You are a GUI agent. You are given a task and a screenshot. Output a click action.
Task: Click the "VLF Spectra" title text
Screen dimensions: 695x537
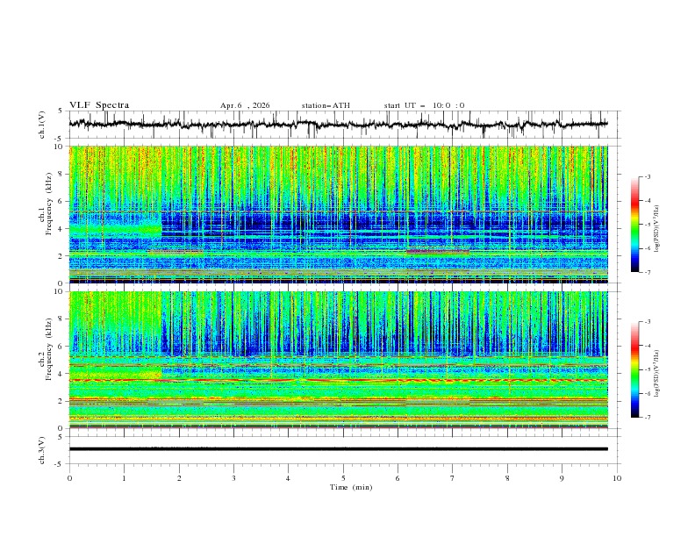pos(99,105)
